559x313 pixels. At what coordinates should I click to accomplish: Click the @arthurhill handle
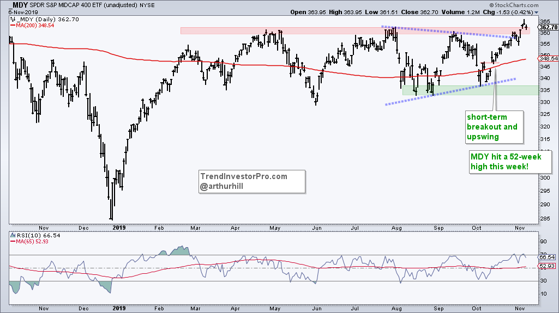pyautogui.click(x=222, y=186)
